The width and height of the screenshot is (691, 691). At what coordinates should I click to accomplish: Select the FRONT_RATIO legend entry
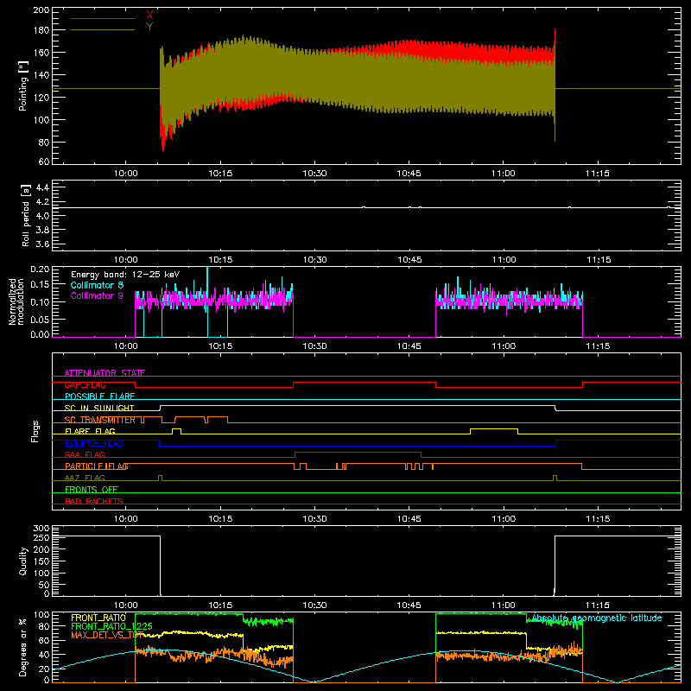point(98,618)
